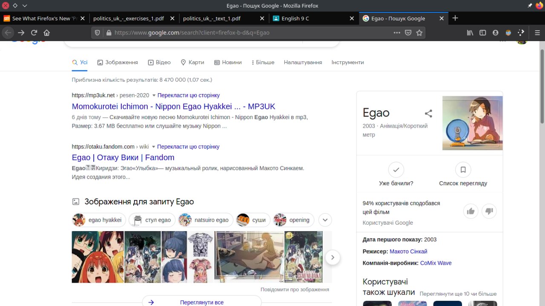Open dropdown arrow next to otaku.fandom.com result
Image resolution: width=545 pixels, height=306 pixels.
click(x=153, y=146)
